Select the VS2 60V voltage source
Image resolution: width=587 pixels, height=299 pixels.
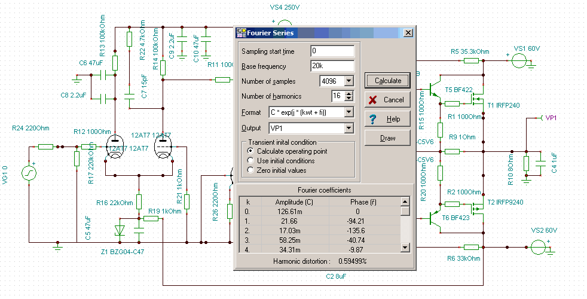pyautogui.click(x=538, y=248)
